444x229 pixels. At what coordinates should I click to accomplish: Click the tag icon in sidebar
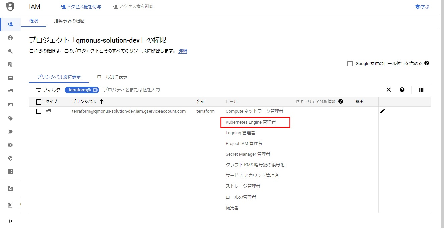[x=10, y=118]
